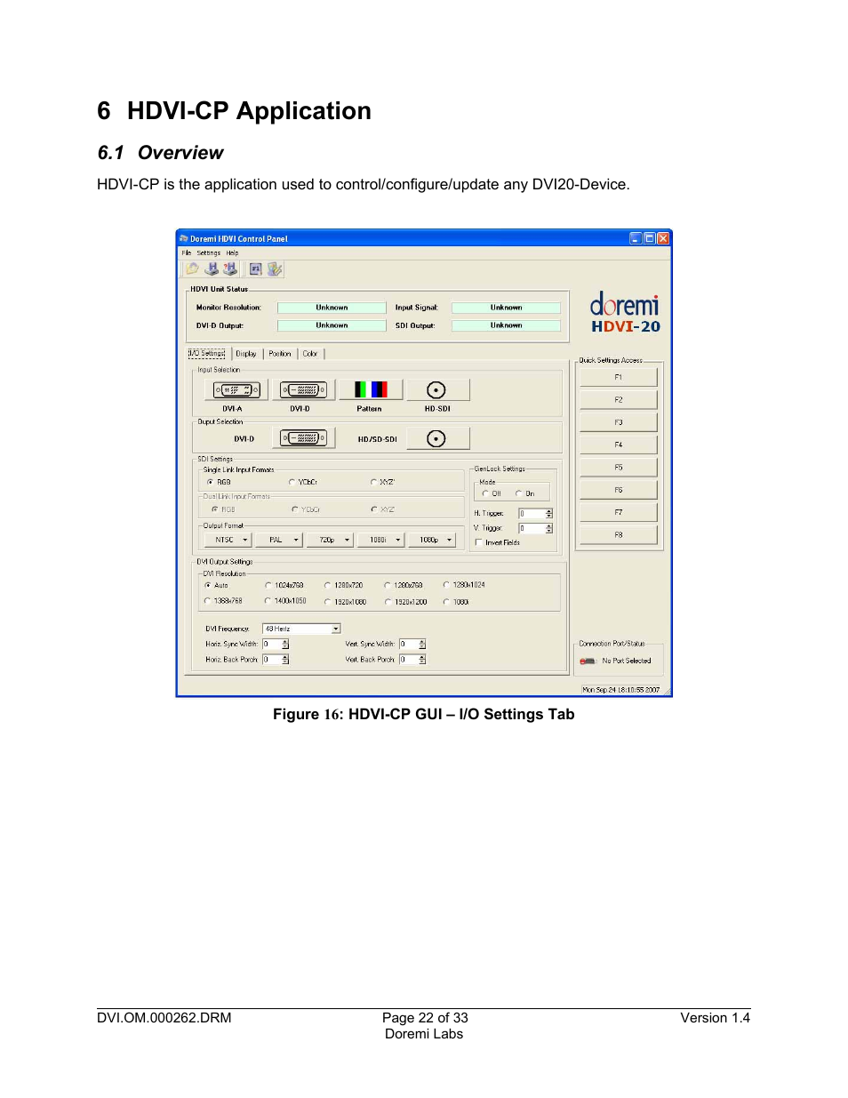Open the PAL output format dropdown

click(279, 540)
